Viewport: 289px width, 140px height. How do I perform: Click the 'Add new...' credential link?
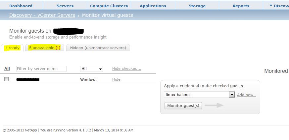click(x=246, y=95)
